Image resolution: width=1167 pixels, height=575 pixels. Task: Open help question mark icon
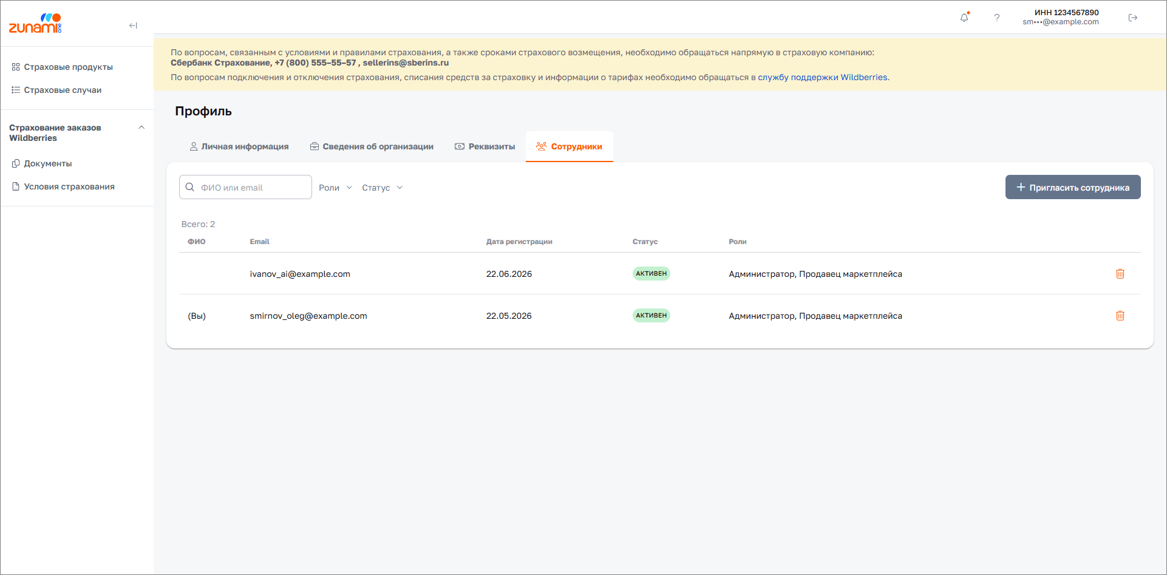(996, 18)
